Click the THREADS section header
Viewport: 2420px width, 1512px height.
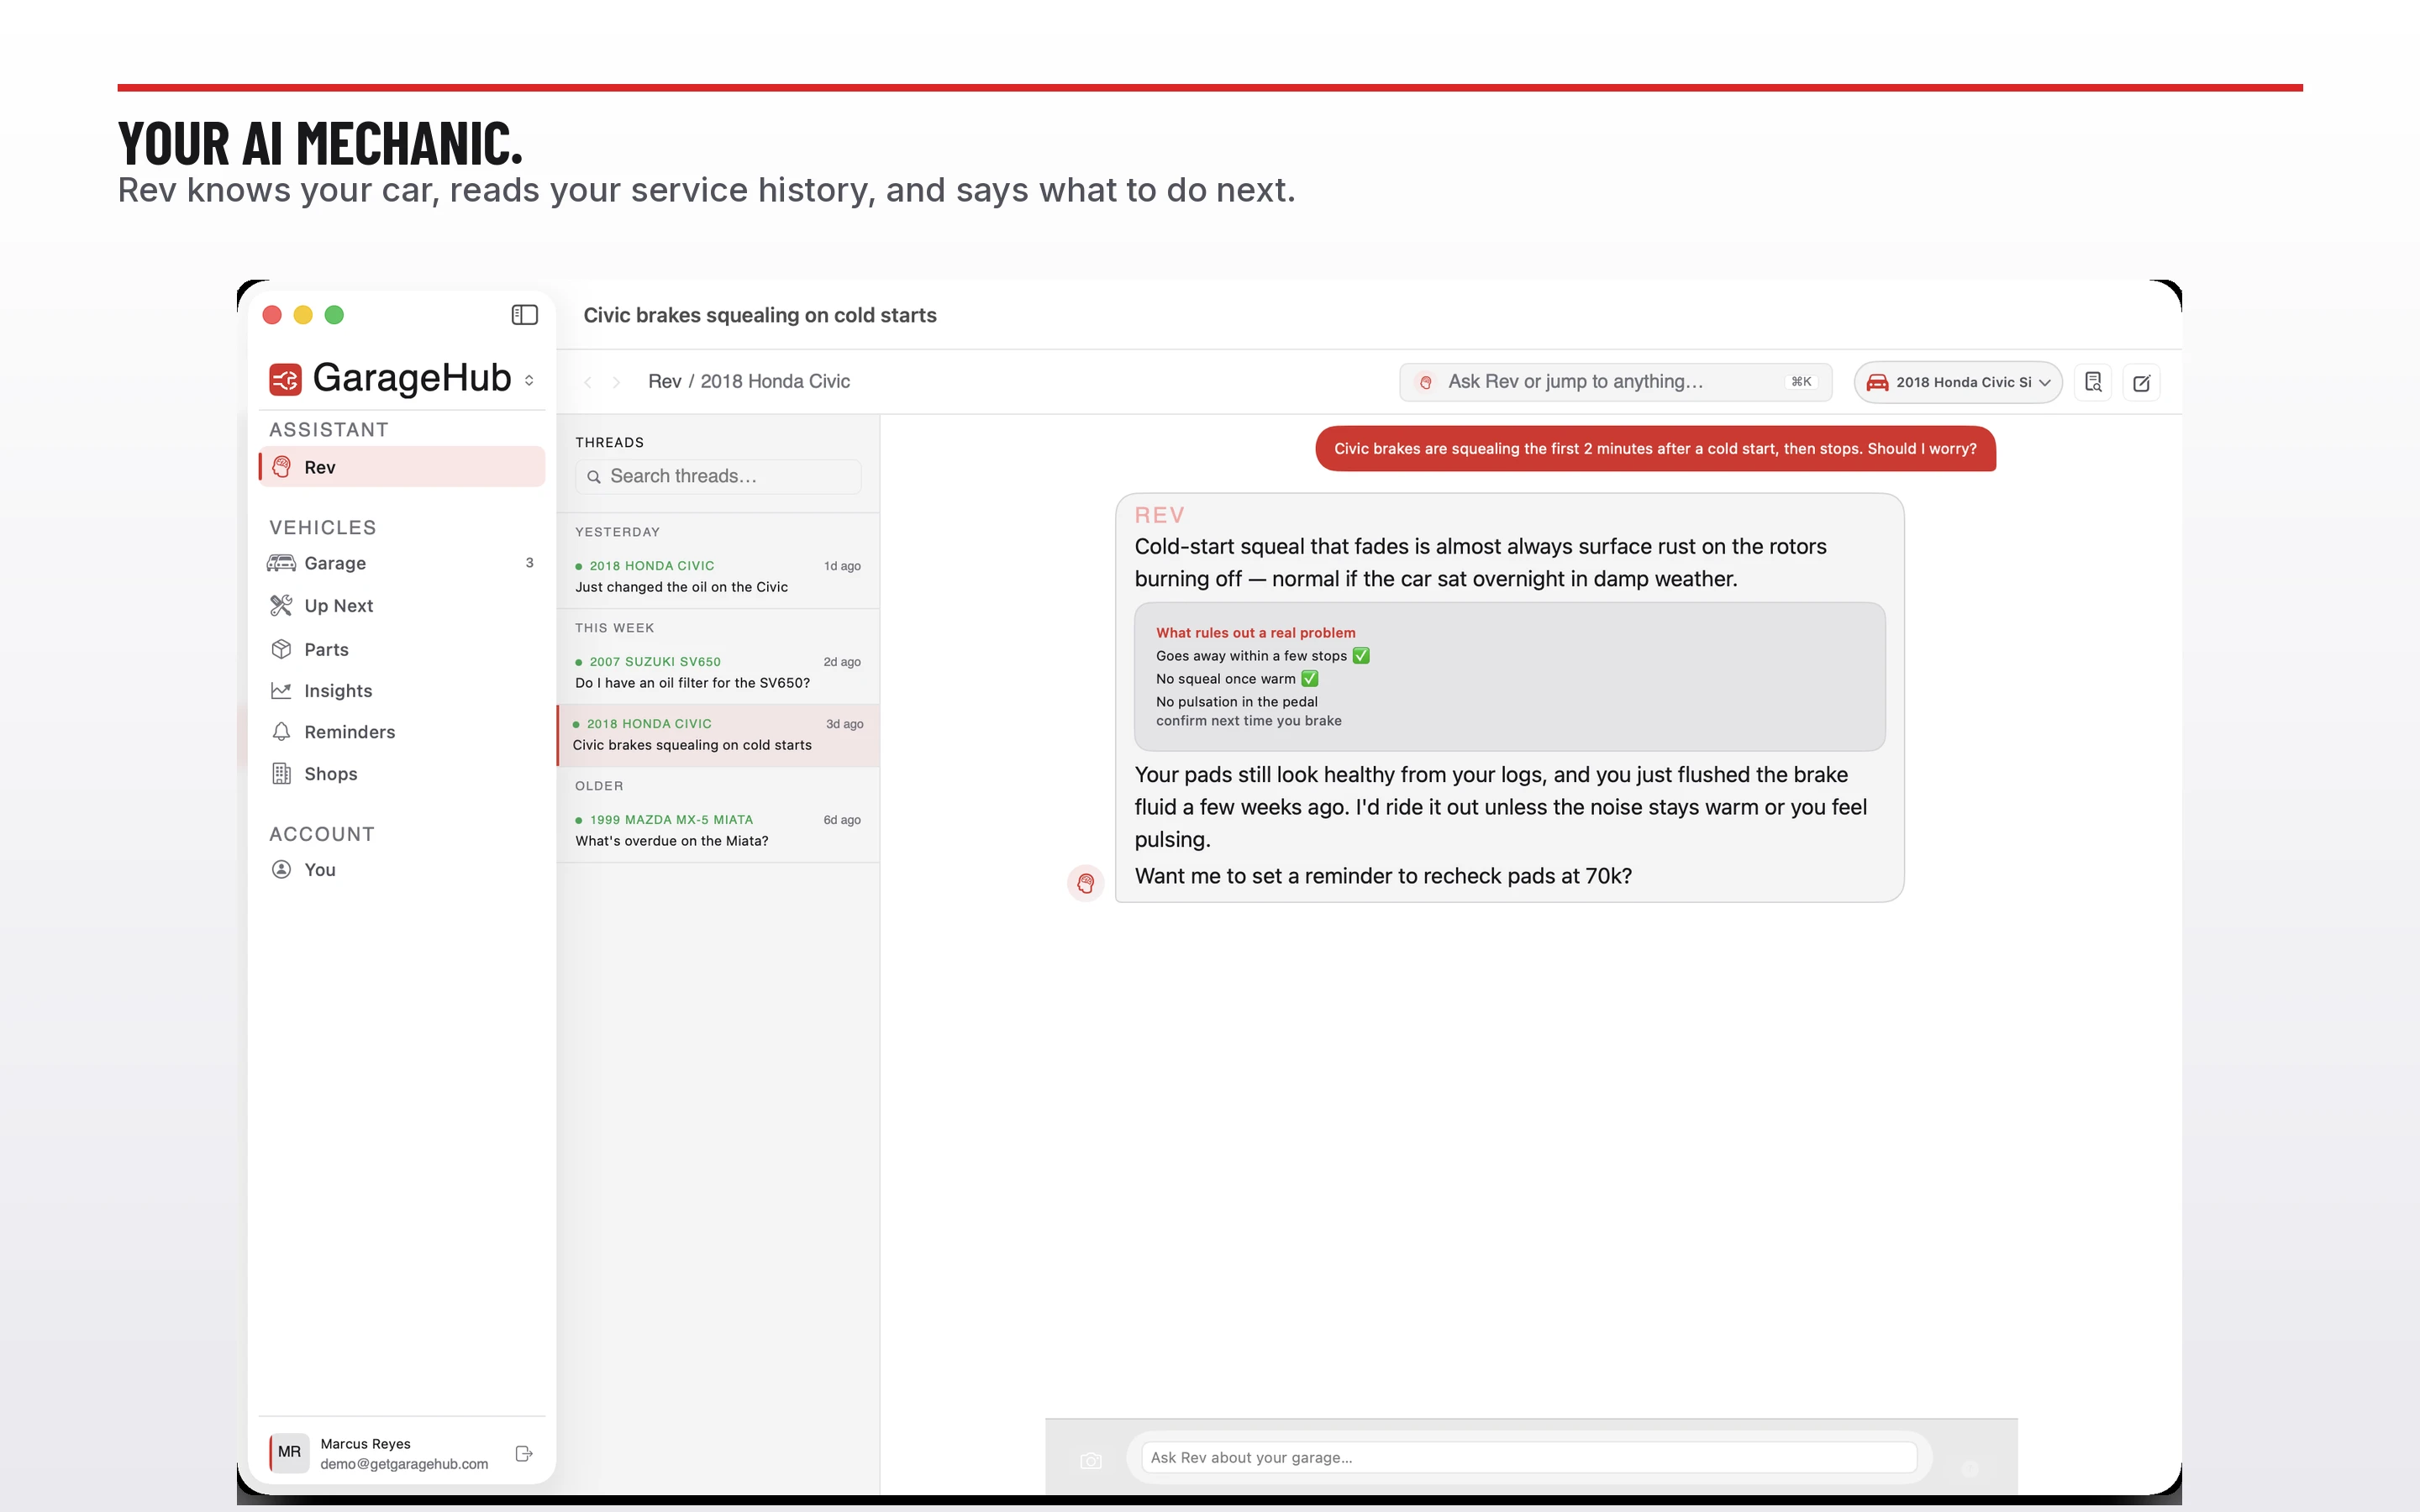[609, 442]
